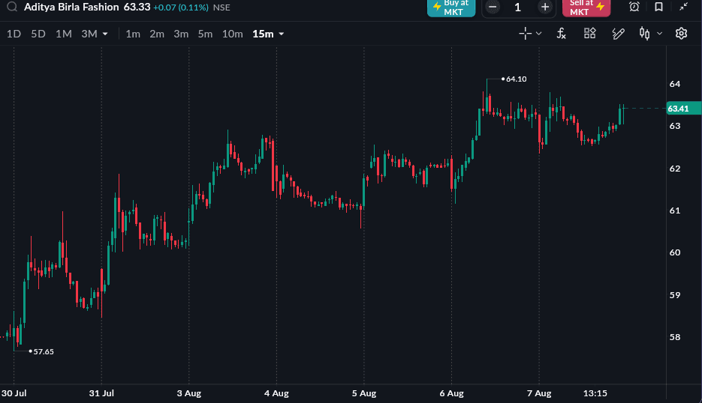The width and height of the screenshot is (702, 403).
Task: Select the 15m interval option
Action: (263, 34)
